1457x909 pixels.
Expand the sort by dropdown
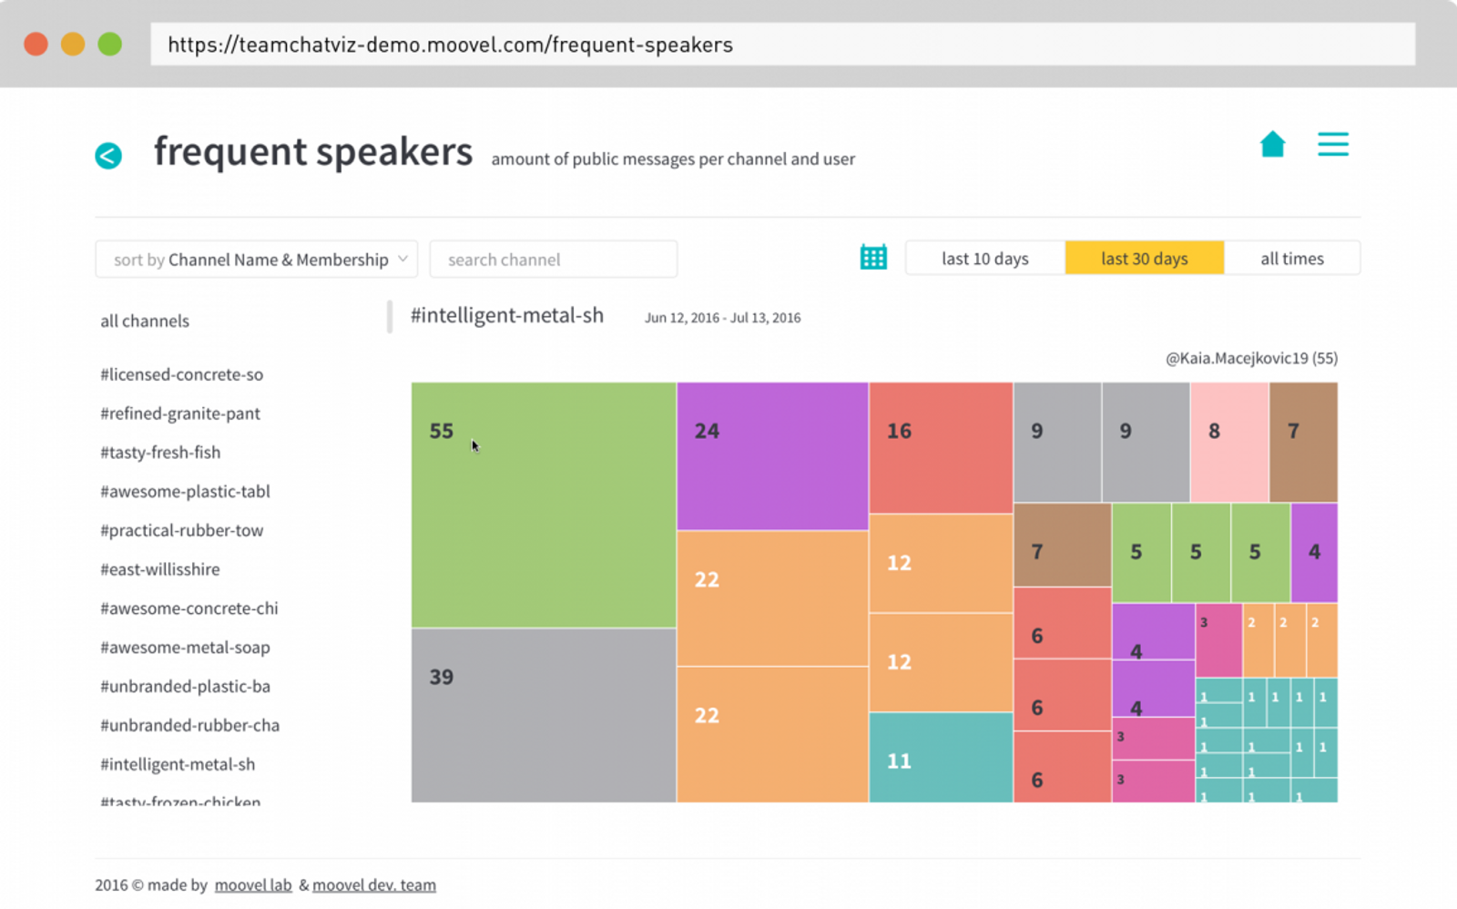[256, 260]
